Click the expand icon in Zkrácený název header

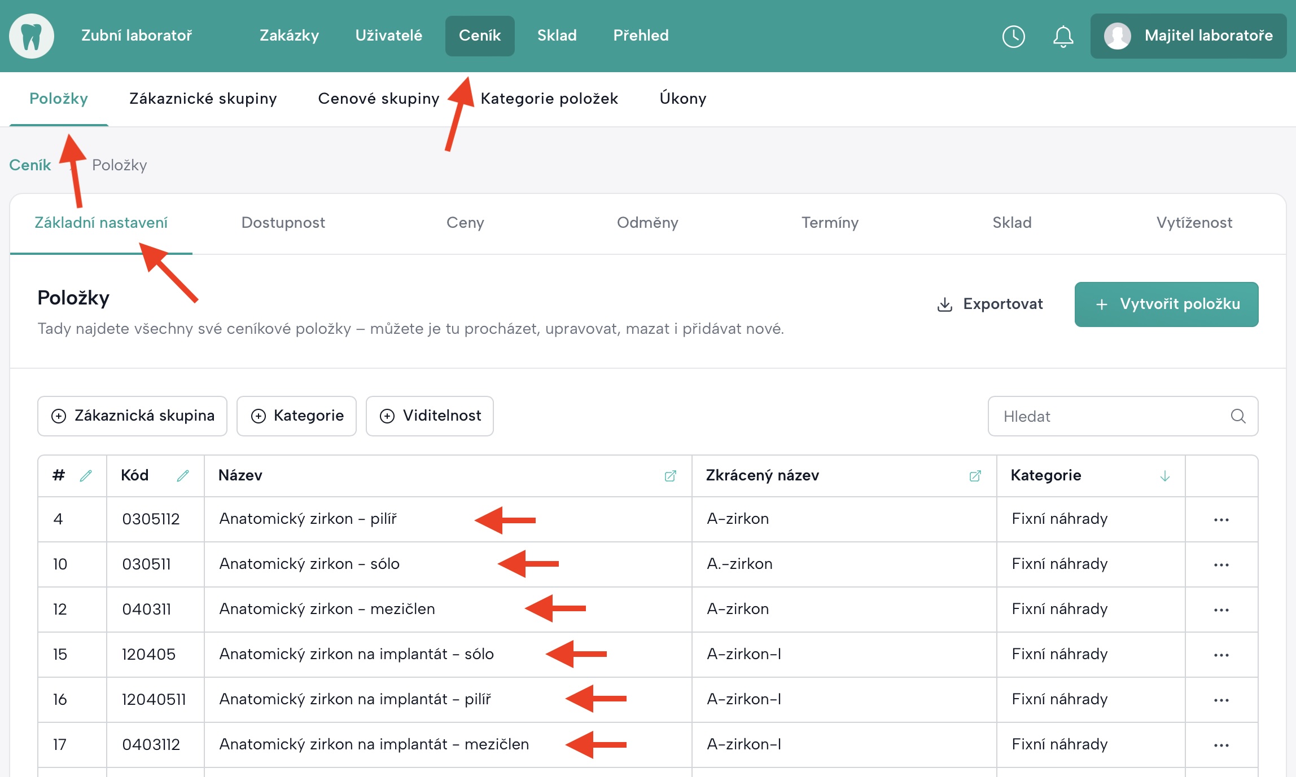point(975,476)
